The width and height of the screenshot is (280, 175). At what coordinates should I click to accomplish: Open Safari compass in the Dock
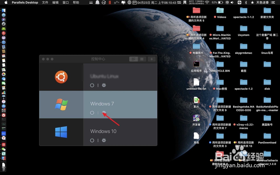[4, 42]
